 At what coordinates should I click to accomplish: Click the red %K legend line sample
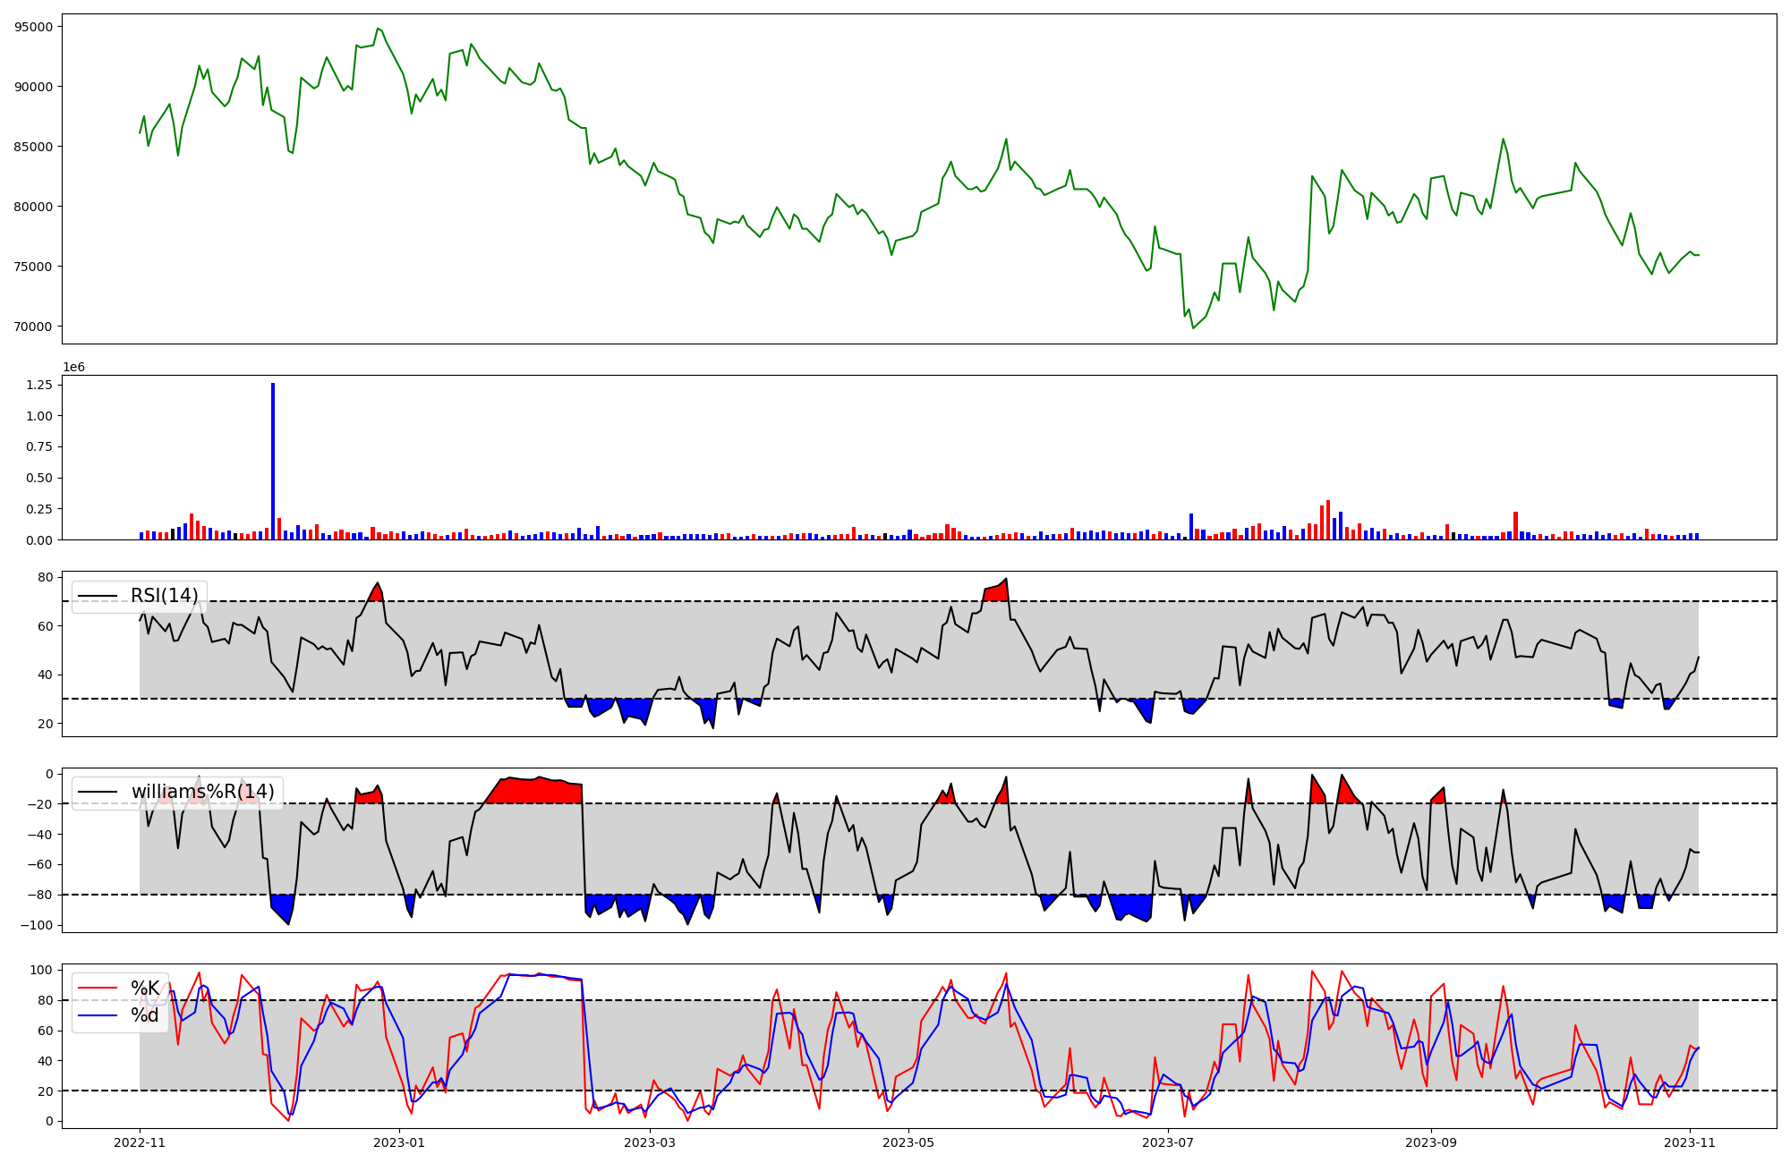[x=98, y=988]
